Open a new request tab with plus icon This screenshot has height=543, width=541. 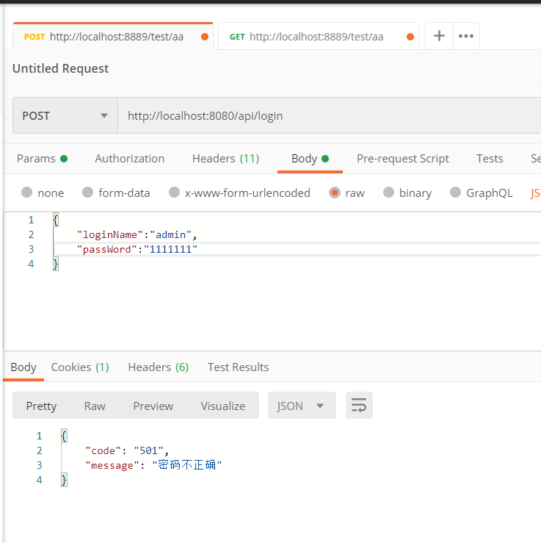[439, 36]
